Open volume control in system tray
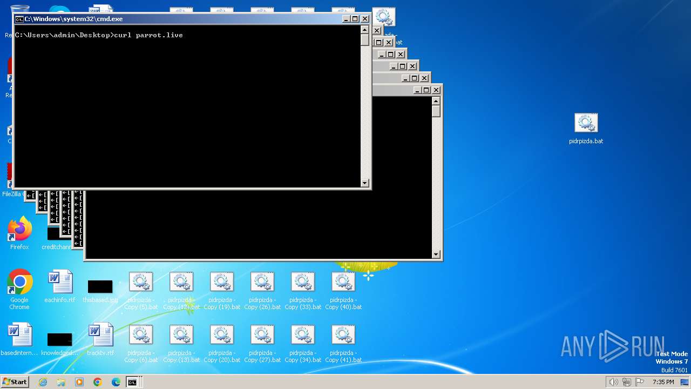Image resolution: width=691 pixels, height=389 pixels. click(x=614, y=382)
